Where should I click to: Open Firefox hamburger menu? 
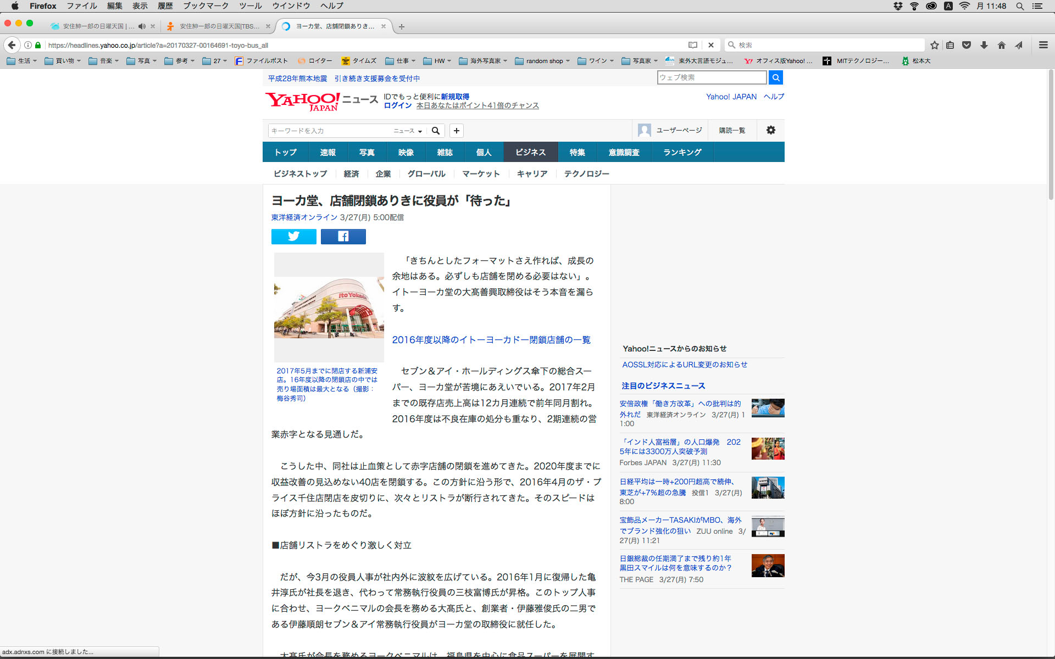[x=1043, y=45]
